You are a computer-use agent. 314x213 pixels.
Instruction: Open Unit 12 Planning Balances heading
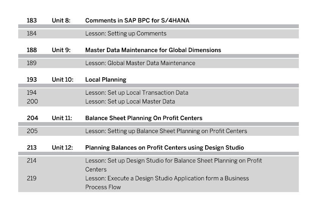click(x=165, y=148)
